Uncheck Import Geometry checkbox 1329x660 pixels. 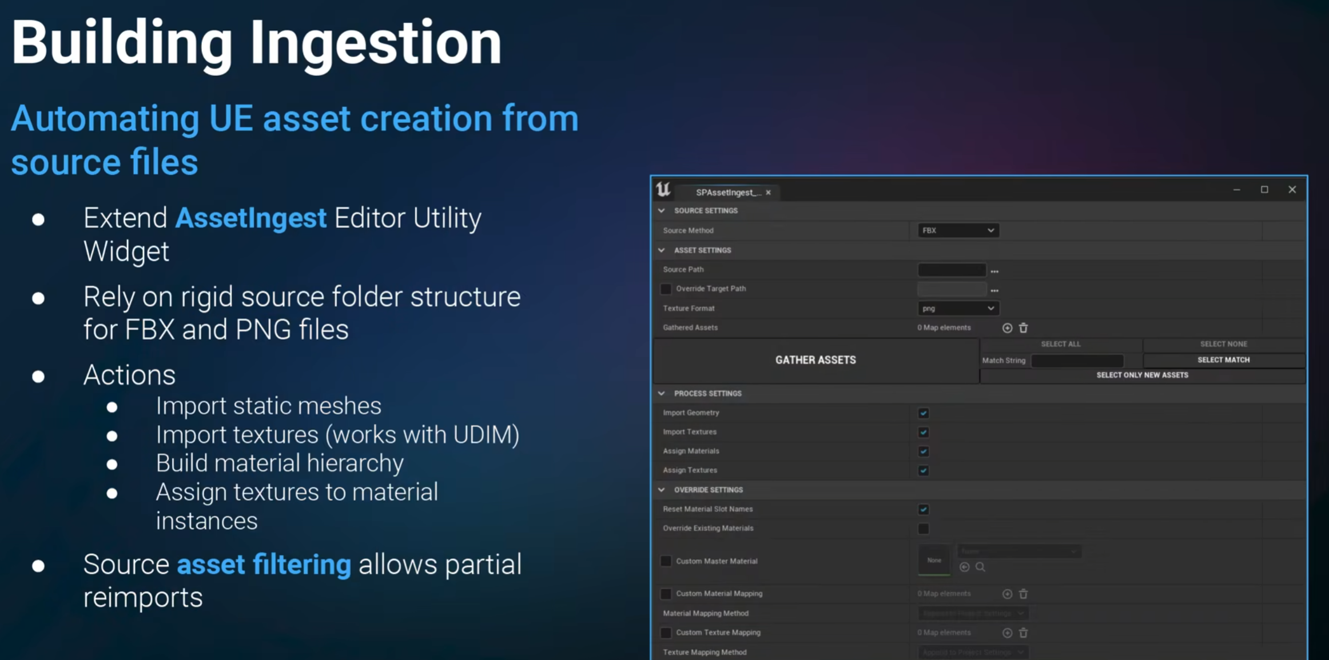click(923, 413)
